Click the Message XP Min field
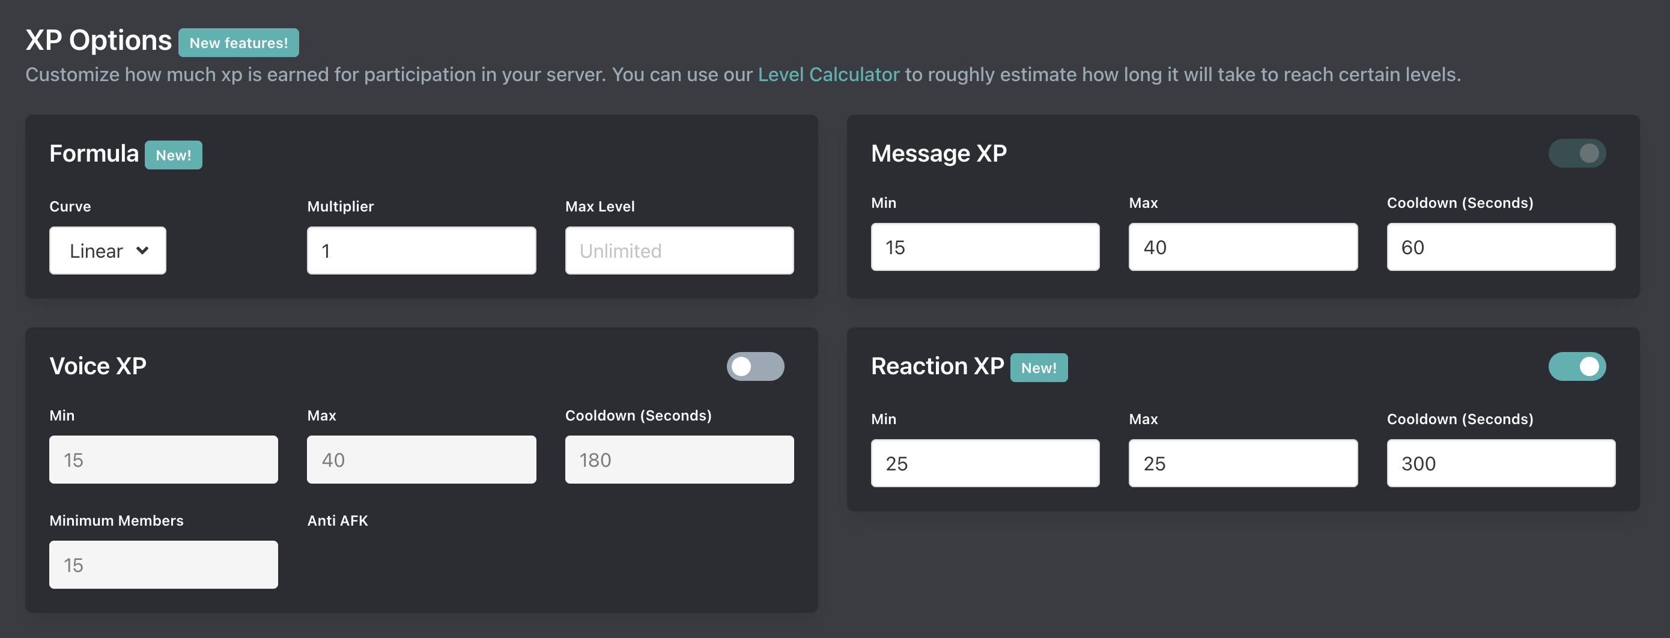 point(984,247)
